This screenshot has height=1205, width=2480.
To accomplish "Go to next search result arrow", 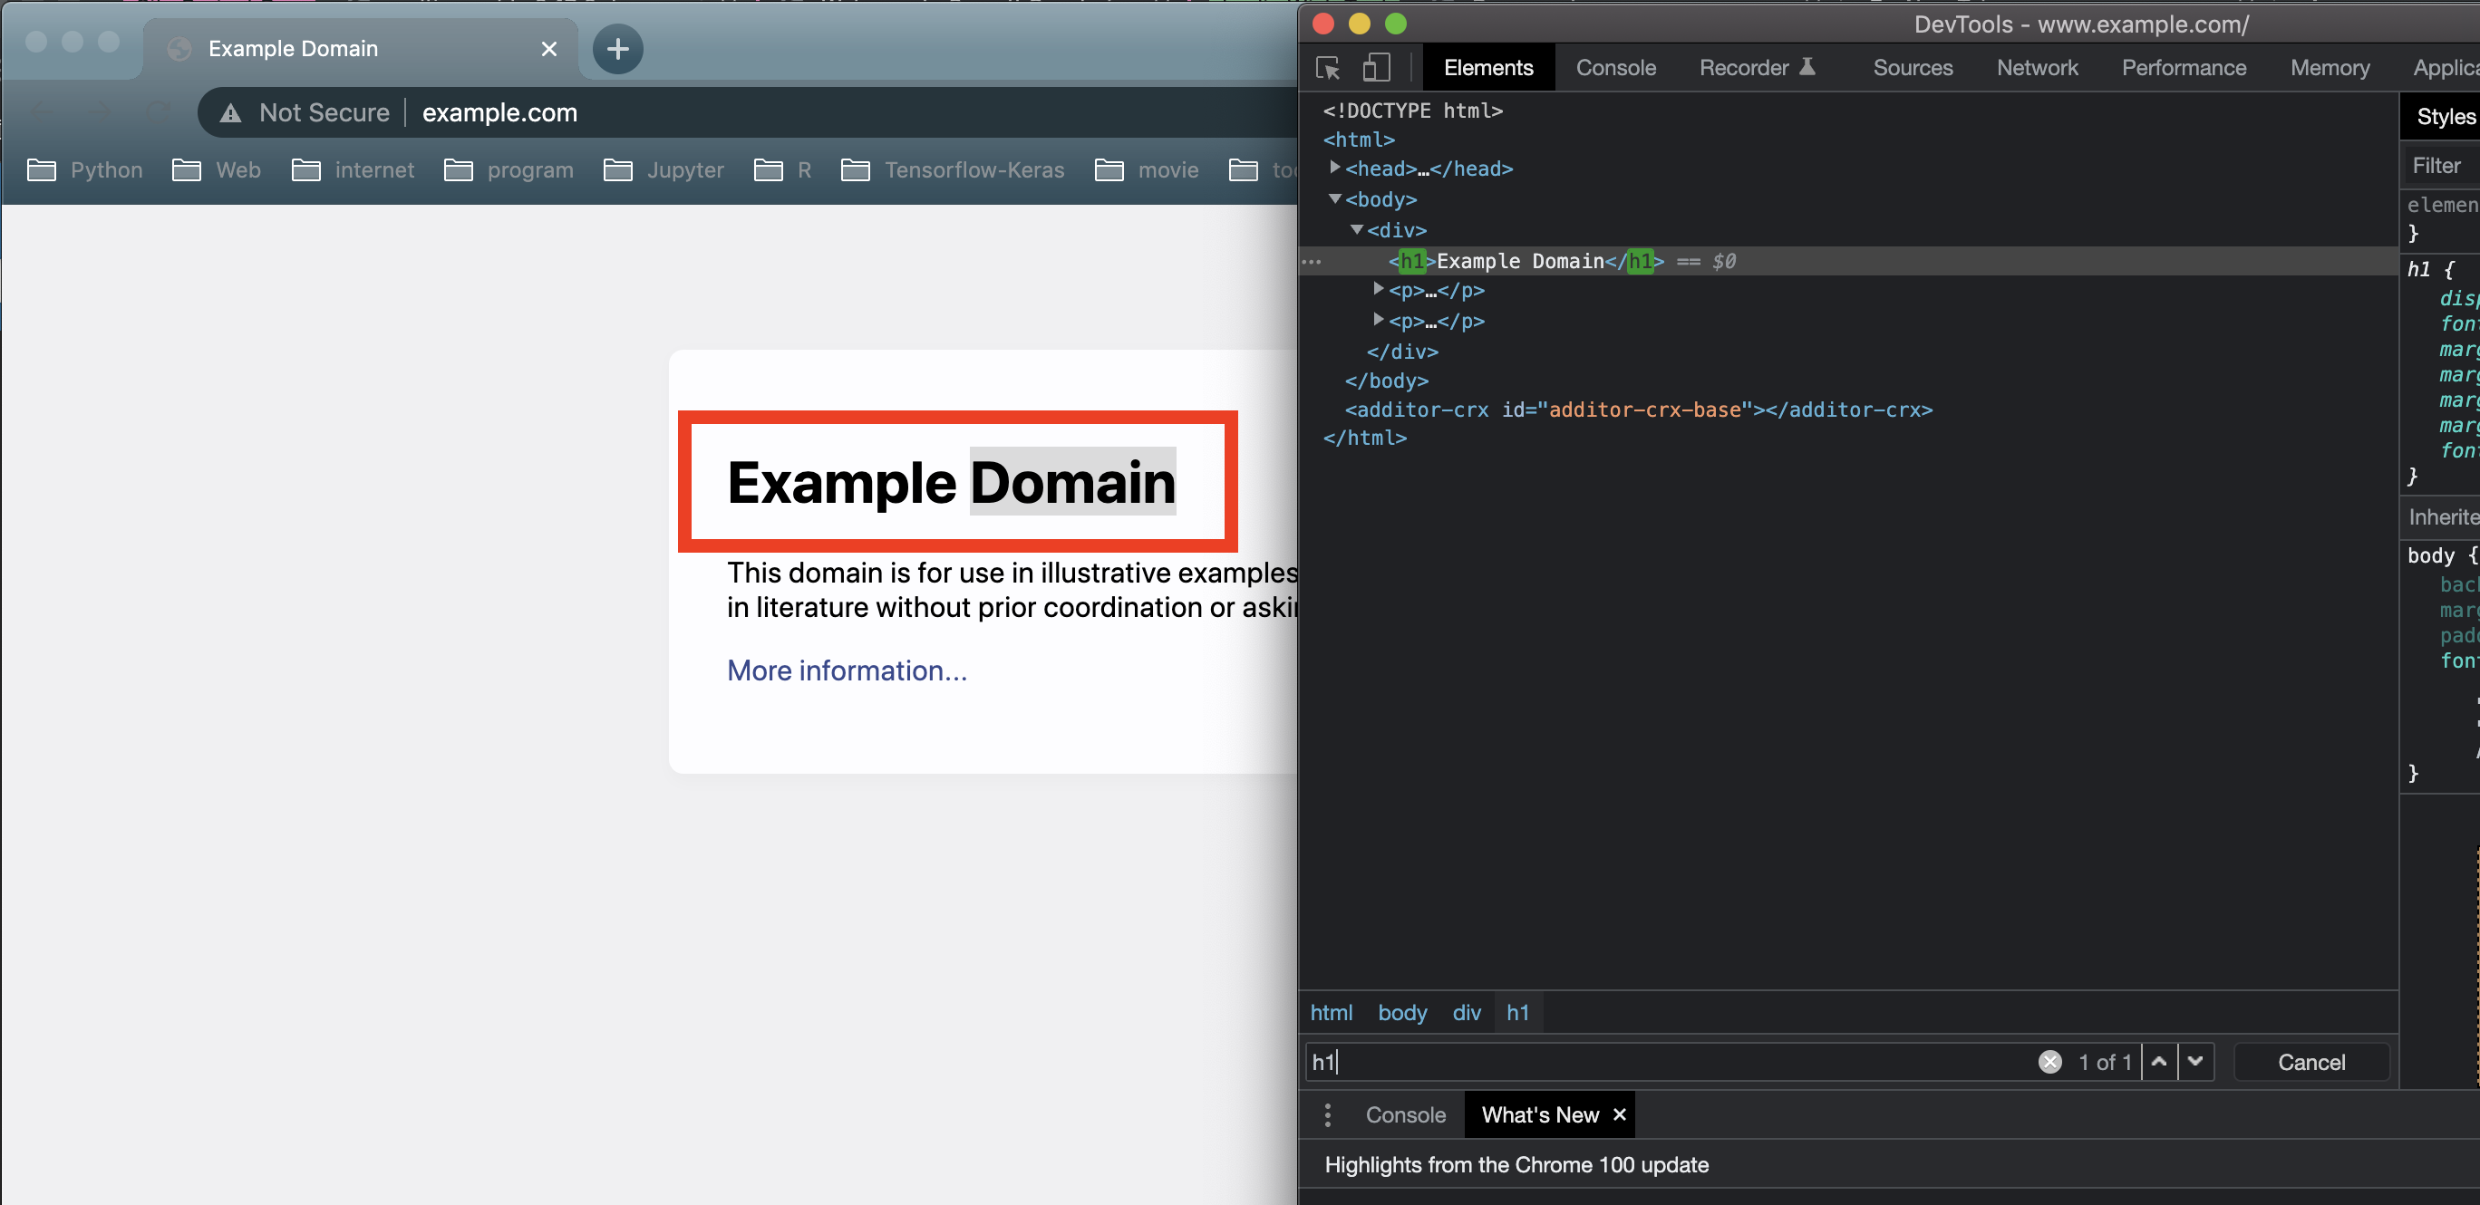I will click(2195, 1062).
